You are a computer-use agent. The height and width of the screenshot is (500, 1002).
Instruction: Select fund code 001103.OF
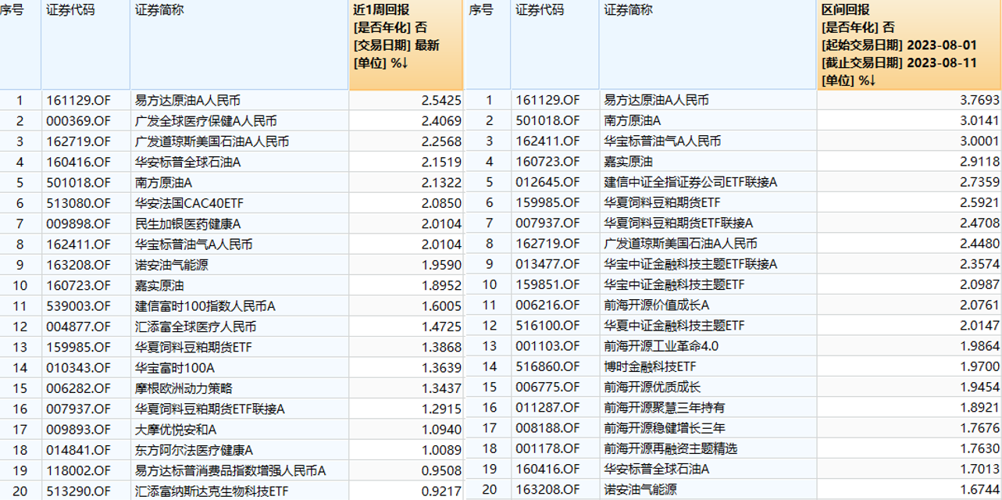coord(547,345)
